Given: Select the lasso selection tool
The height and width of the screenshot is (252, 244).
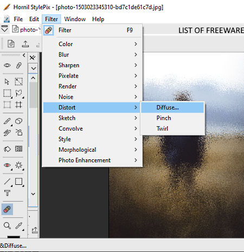Looking at the screenshot, I should 18,93.
